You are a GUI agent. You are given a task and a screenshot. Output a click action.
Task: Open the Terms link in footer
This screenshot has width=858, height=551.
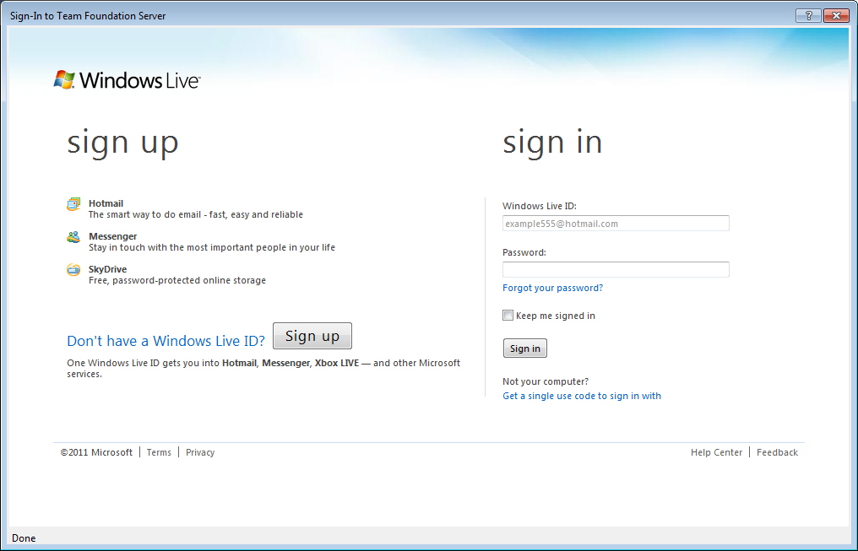point(159,452)
